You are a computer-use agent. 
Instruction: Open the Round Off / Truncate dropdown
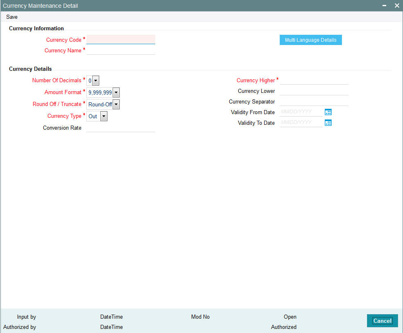coord(116,104)
